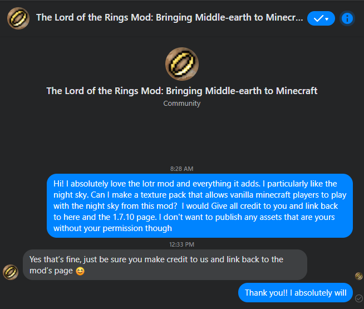Select the gray "Yes that's fine" reply
Viewport: 364px width, 309px height.
(164, 264)
